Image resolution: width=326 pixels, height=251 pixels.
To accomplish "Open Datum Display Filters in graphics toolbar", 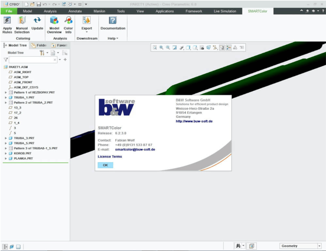I will click(x=215, y=48).
